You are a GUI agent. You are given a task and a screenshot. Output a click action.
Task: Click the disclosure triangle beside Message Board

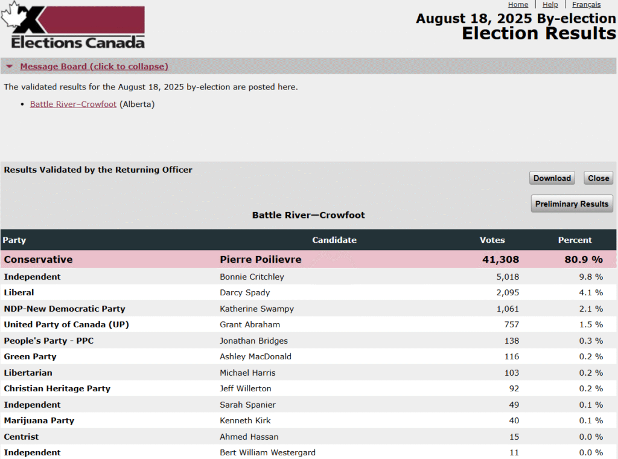click(x=8, y=66)
